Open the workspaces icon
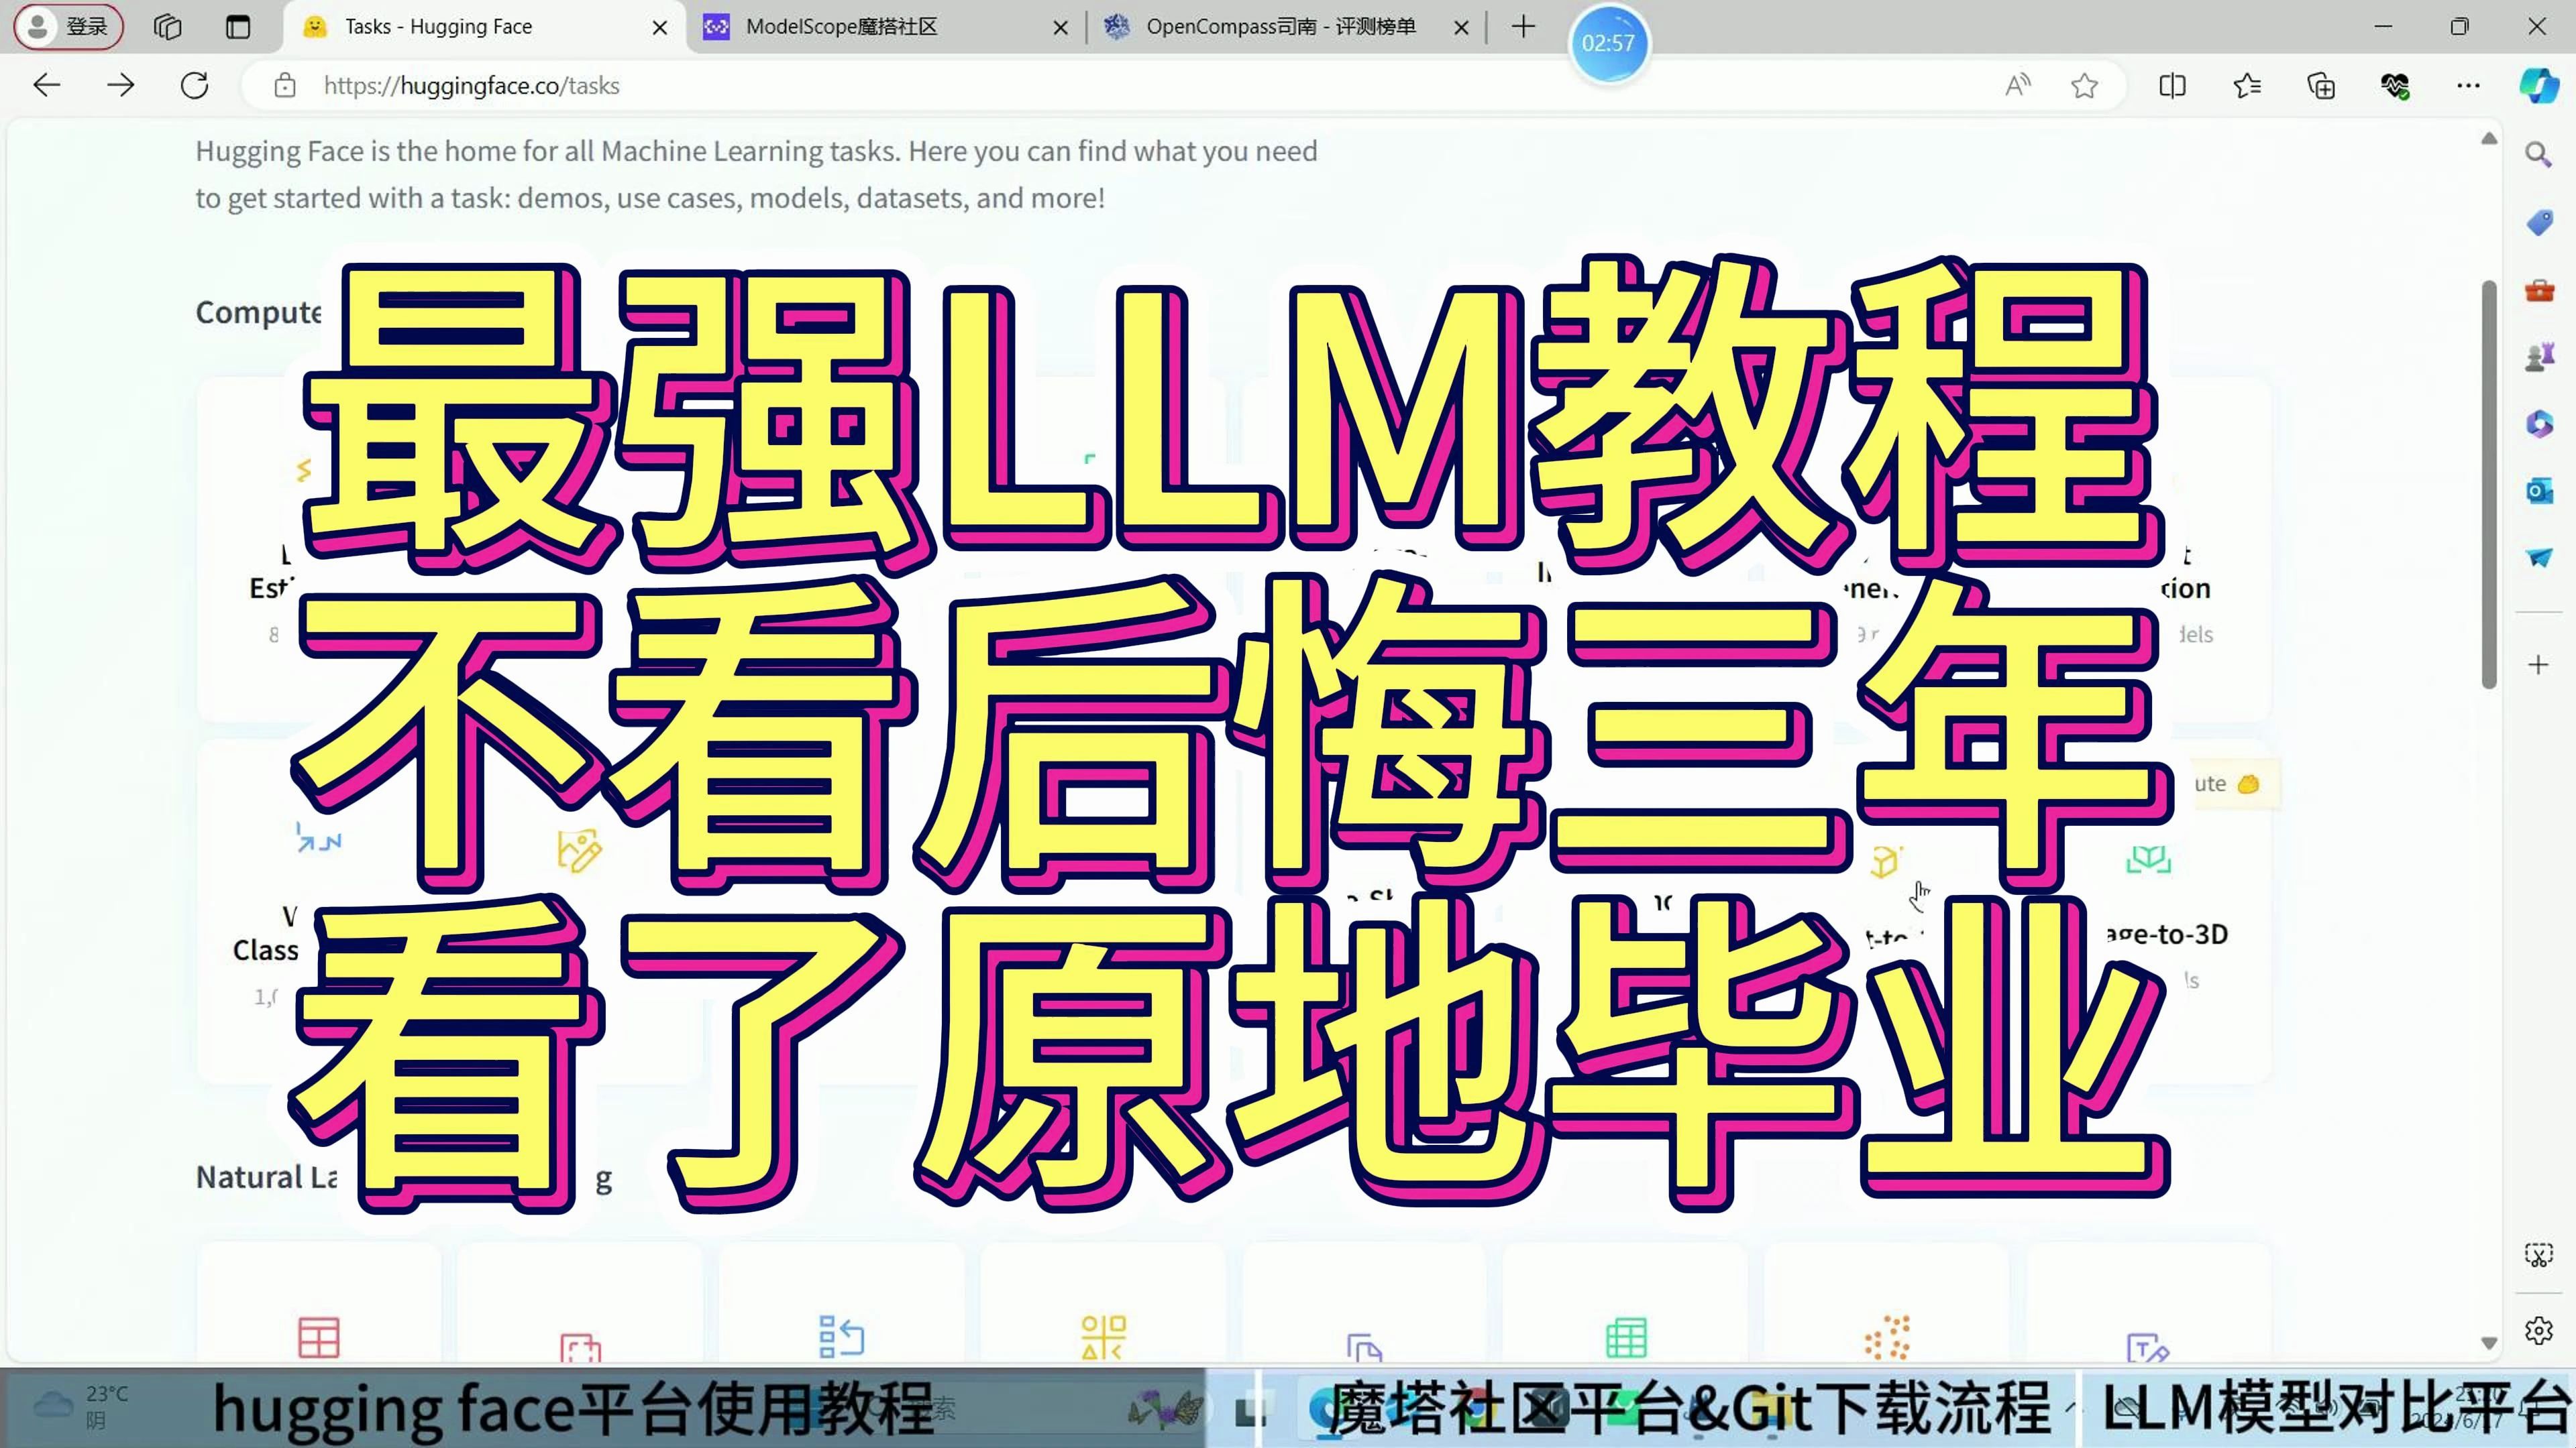Image resolution: width=2576 pixels, height=1448 pixels. point(168,27)
